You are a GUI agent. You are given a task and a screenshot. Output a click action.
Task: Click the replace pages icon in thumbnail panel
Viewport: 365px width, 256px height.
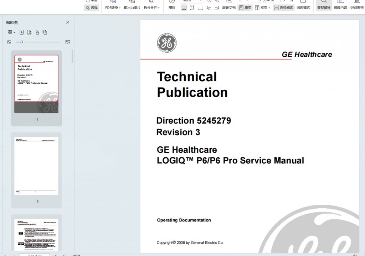37,32
